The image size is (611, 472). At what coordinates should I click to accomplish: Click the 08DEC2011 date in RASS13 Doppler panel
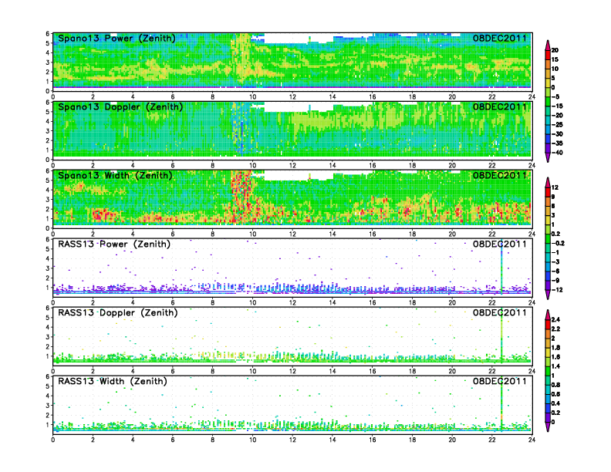click(500, 312)
